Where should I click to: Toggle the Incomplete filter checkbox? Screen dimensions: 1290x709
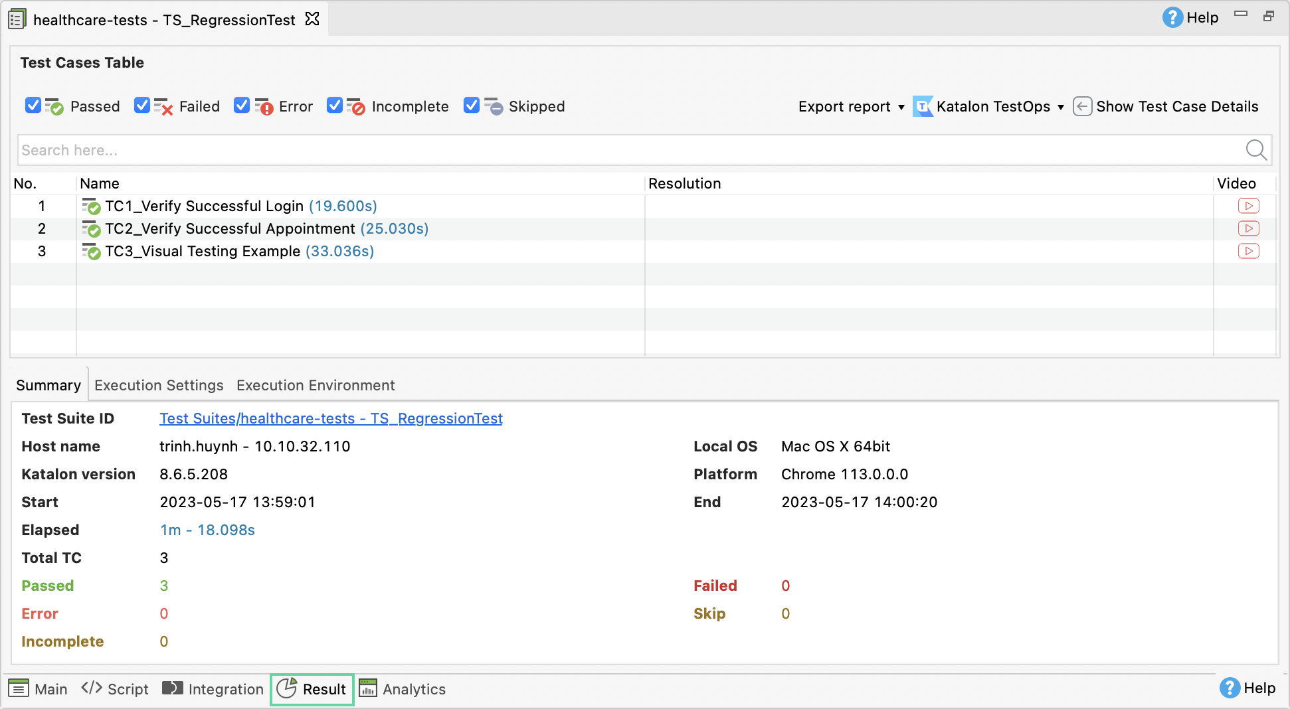pyautogui.click(x=334, y=106)
